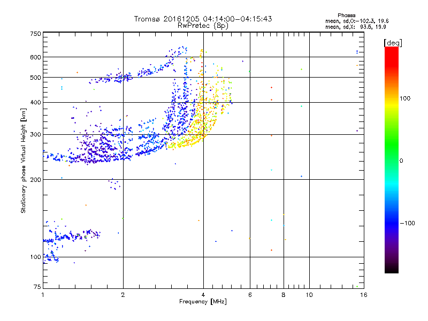Click the x-axis tick label "10"

coord(309,295)
